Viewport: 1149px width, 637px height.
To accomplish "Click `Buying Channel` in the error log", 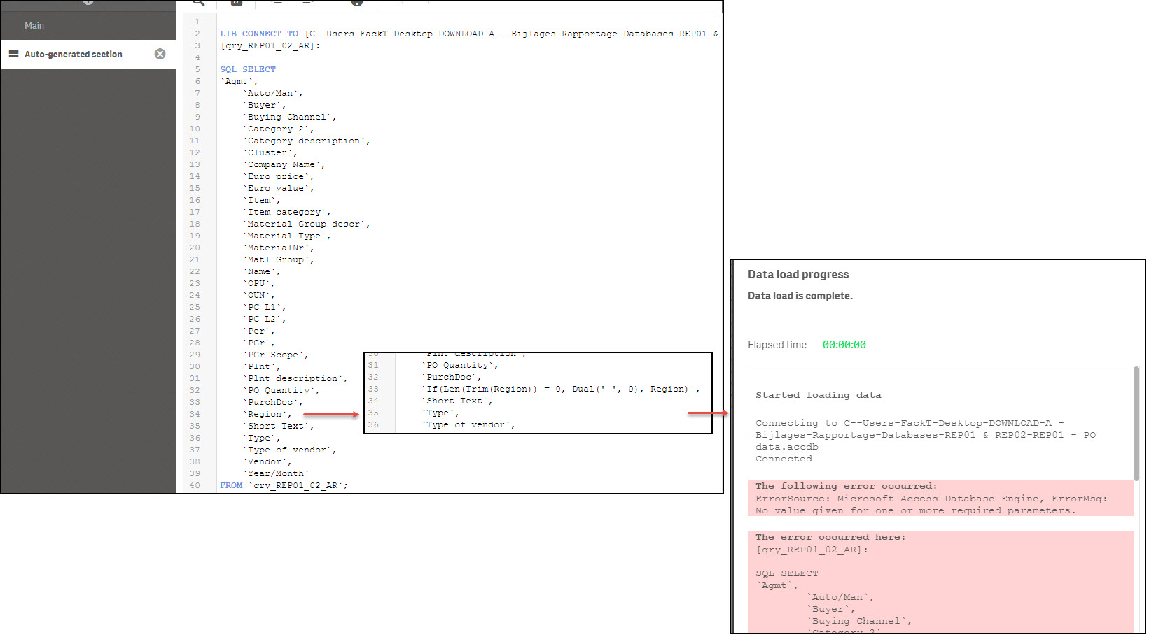I will coord(859,621).
